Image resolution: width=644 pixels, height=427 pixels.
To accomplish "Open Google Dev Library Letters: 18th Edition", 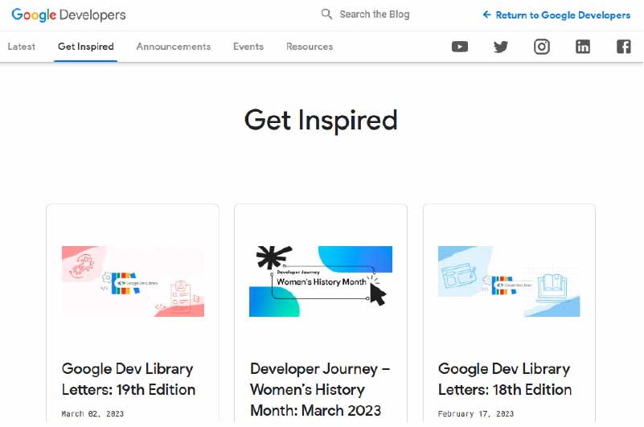I will point(505,379).
